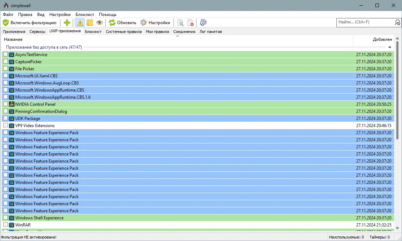Select the Microsoft.WindowsAppRuntime.CBS row name
402x241 pixels.
(x=50, y=90)
